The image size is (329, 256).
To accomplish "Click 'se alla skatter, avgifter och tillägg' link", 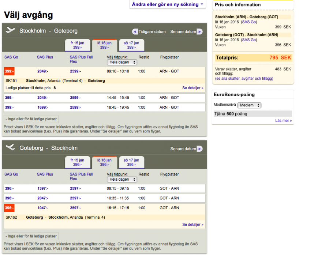I will (x=244, y=79).
